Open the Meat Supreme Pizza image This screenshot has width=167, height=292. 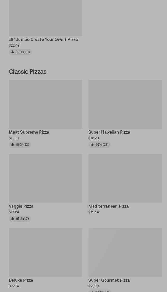(x=45, y=104)
